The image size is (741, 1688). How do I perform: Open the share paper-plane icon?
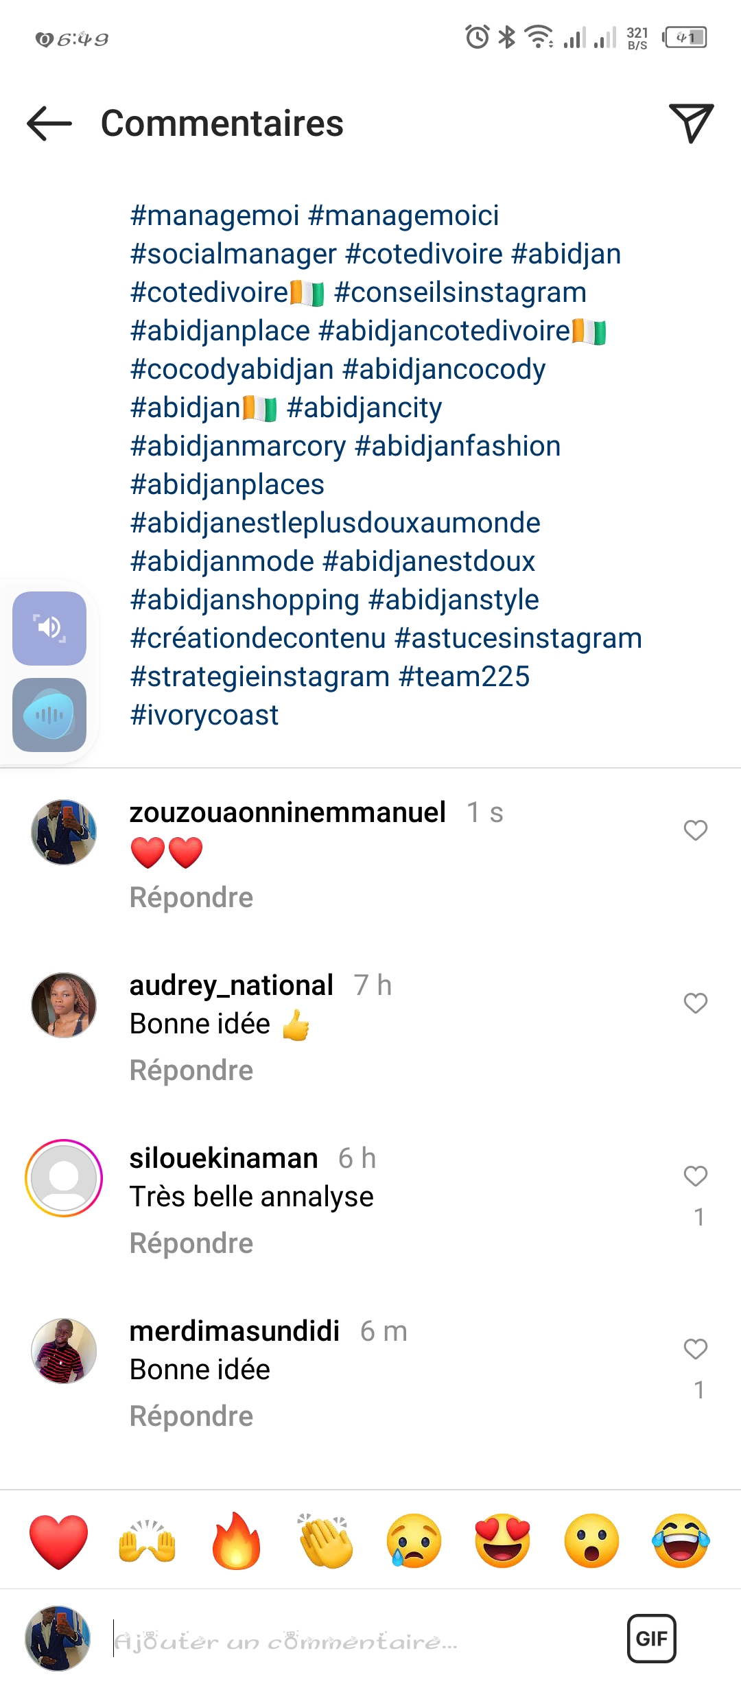click(691, 124)
